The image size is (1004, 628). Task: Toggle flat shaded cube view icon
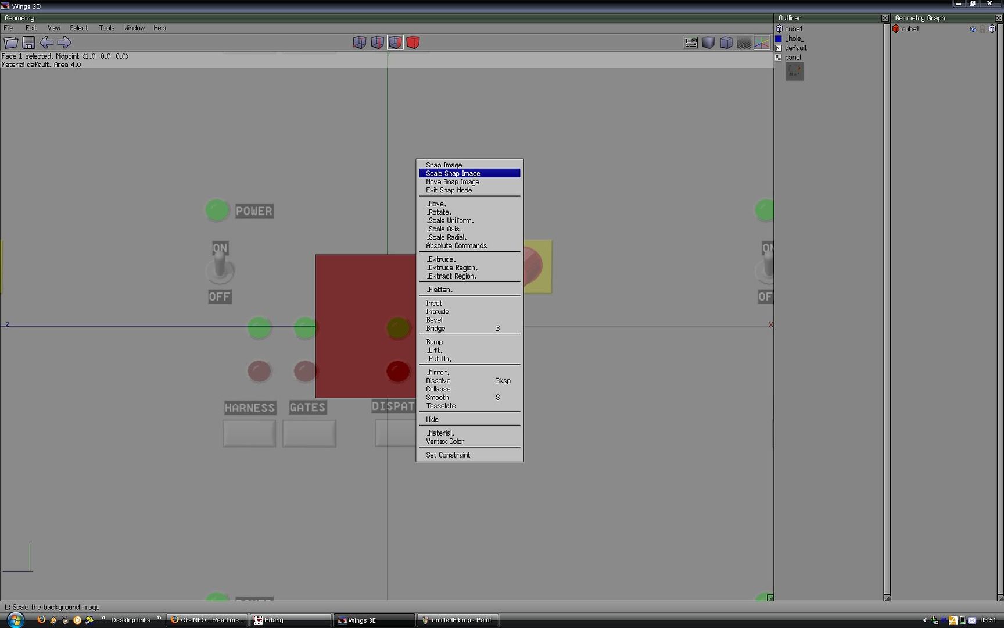click(x=708, y=42)
